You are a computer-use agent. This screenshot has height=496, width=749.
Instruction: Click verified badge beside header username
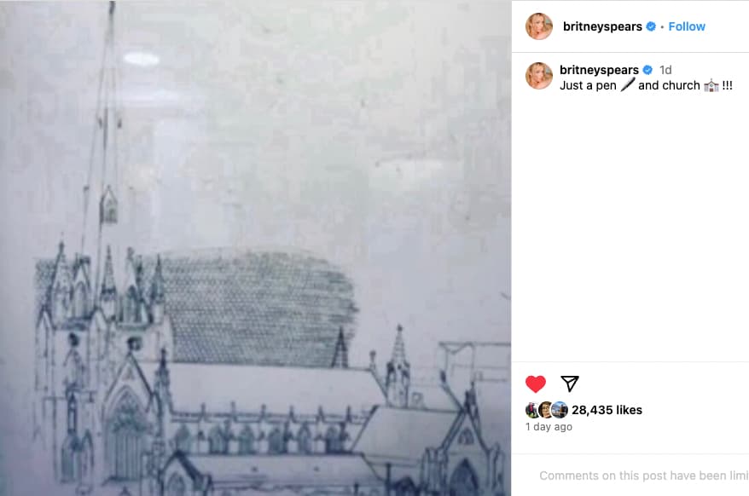(x=651, y=26)
